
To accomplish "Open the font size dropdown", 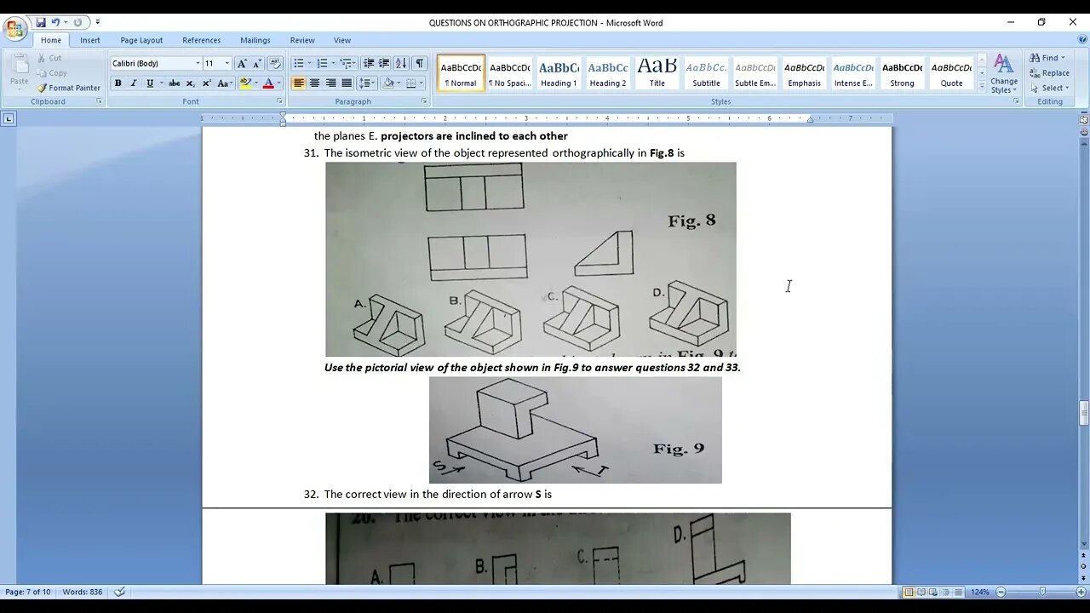I will click(x=227, y=63).
